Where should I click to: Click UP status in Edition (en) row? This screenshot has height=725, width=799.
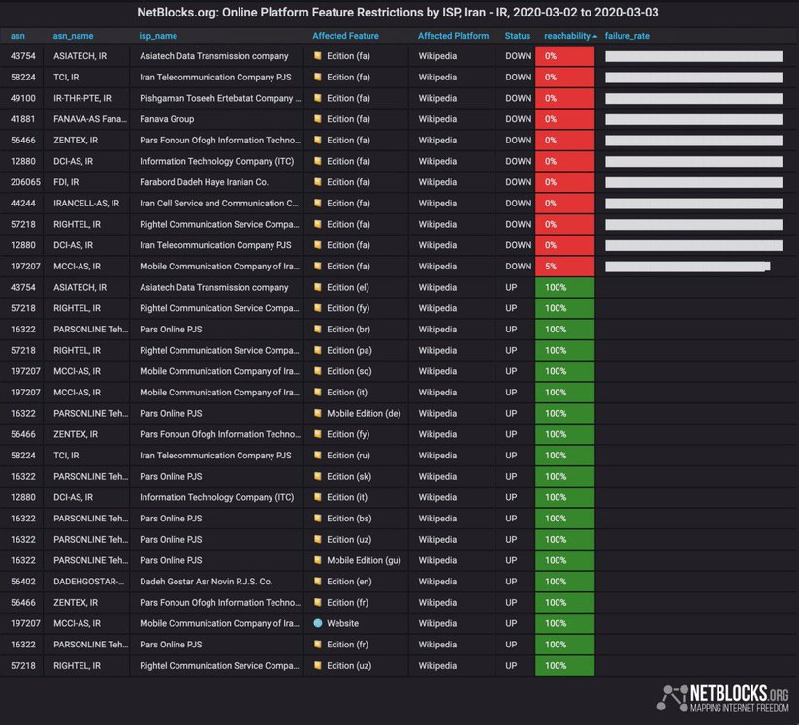point(511,581)
